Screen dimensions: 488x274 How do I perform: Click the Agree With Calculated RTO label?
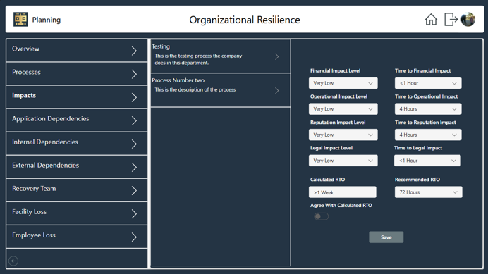pyautogui.click(x=341, y=205)
